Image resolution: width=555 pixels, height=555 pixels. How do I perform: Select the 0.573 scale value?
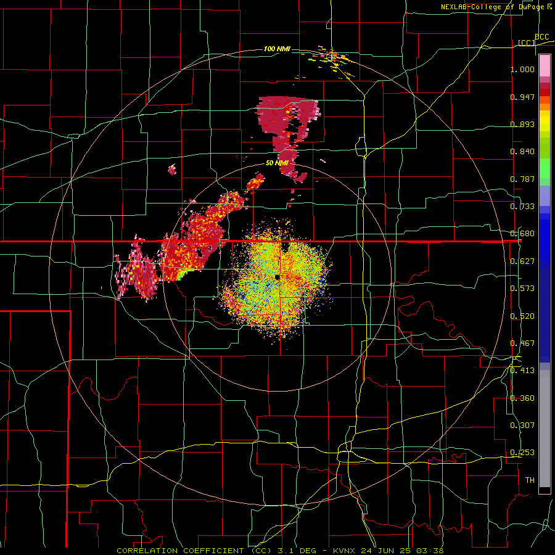(522, 289)
